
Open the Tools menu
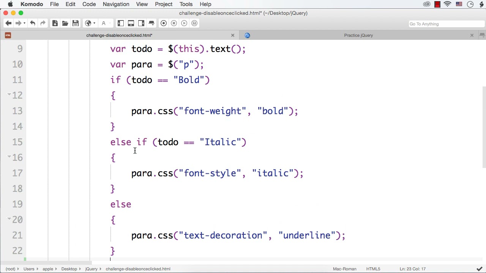click(186, 4)
